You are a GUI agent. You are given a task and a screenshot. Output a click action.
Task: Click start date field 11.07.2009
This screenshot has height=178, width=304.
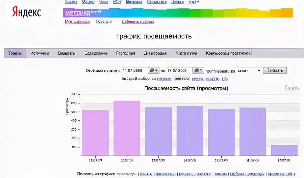pos(134,70)
